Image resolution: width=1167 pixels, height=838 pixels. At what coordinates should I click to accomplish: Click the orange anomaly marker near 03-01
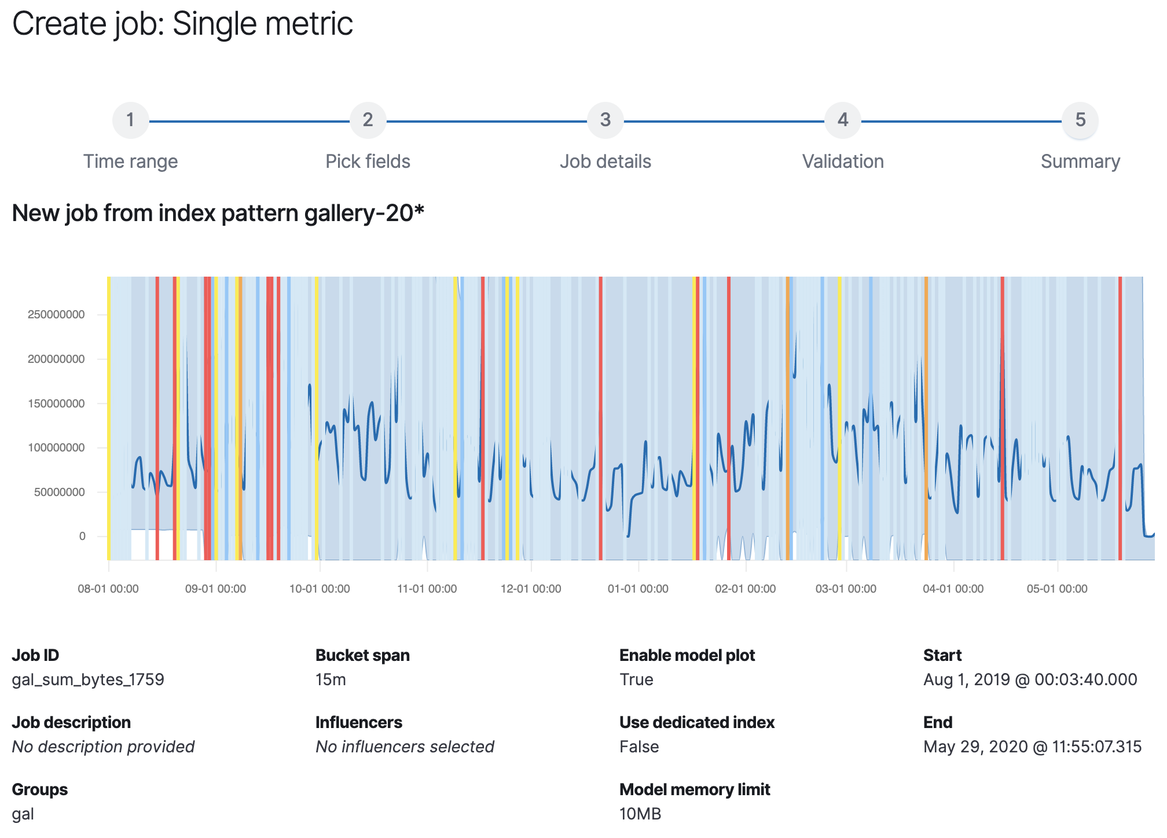(787, 417)
